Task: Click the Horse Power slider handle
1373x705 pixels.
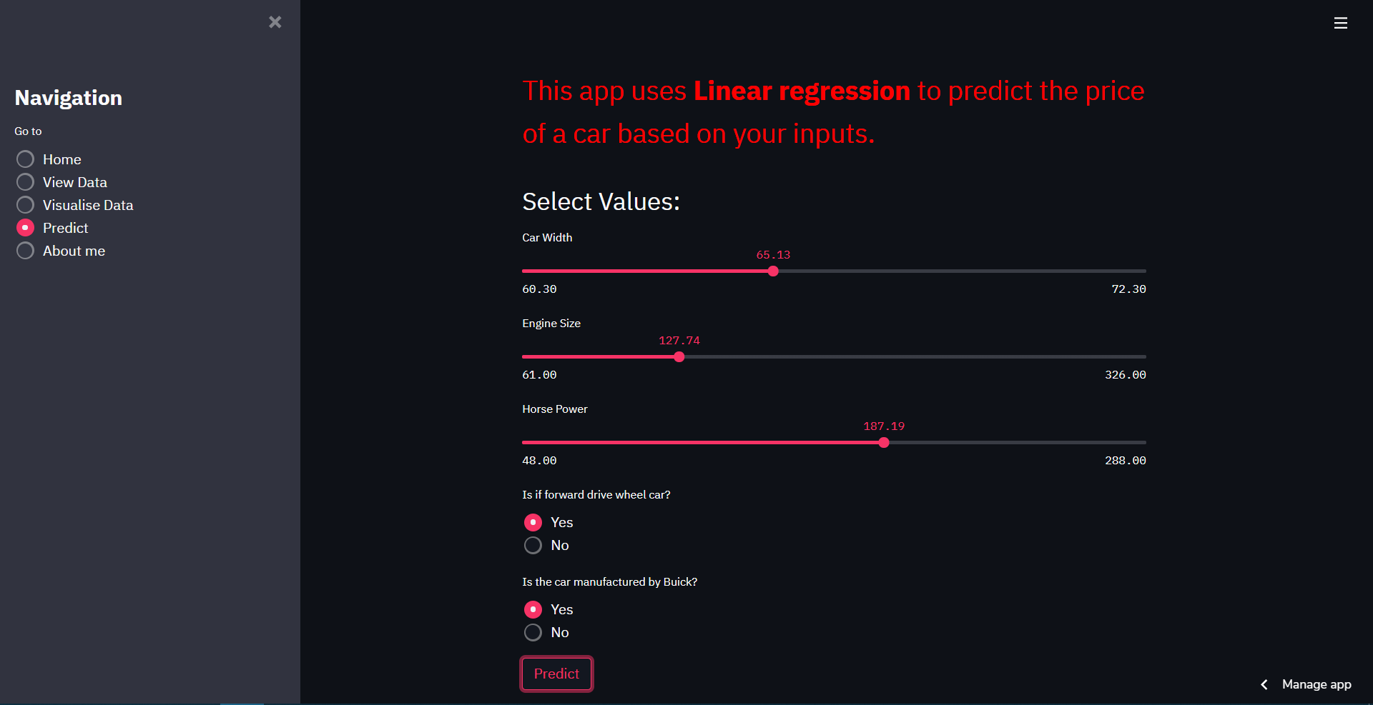Action: [884, 442]
